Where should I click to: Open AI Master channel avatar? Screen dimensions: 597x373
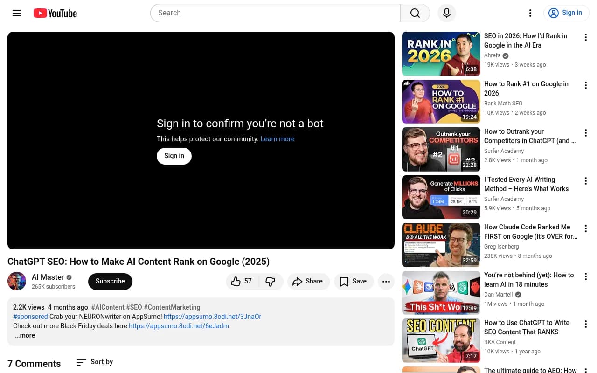(17, 281)
